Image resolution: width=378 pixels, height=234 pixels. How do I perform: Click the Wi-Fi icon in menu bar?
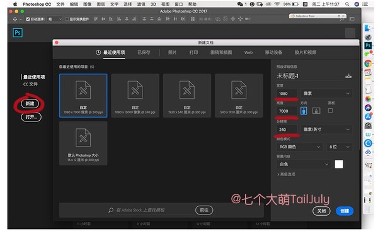coord(277,4)
